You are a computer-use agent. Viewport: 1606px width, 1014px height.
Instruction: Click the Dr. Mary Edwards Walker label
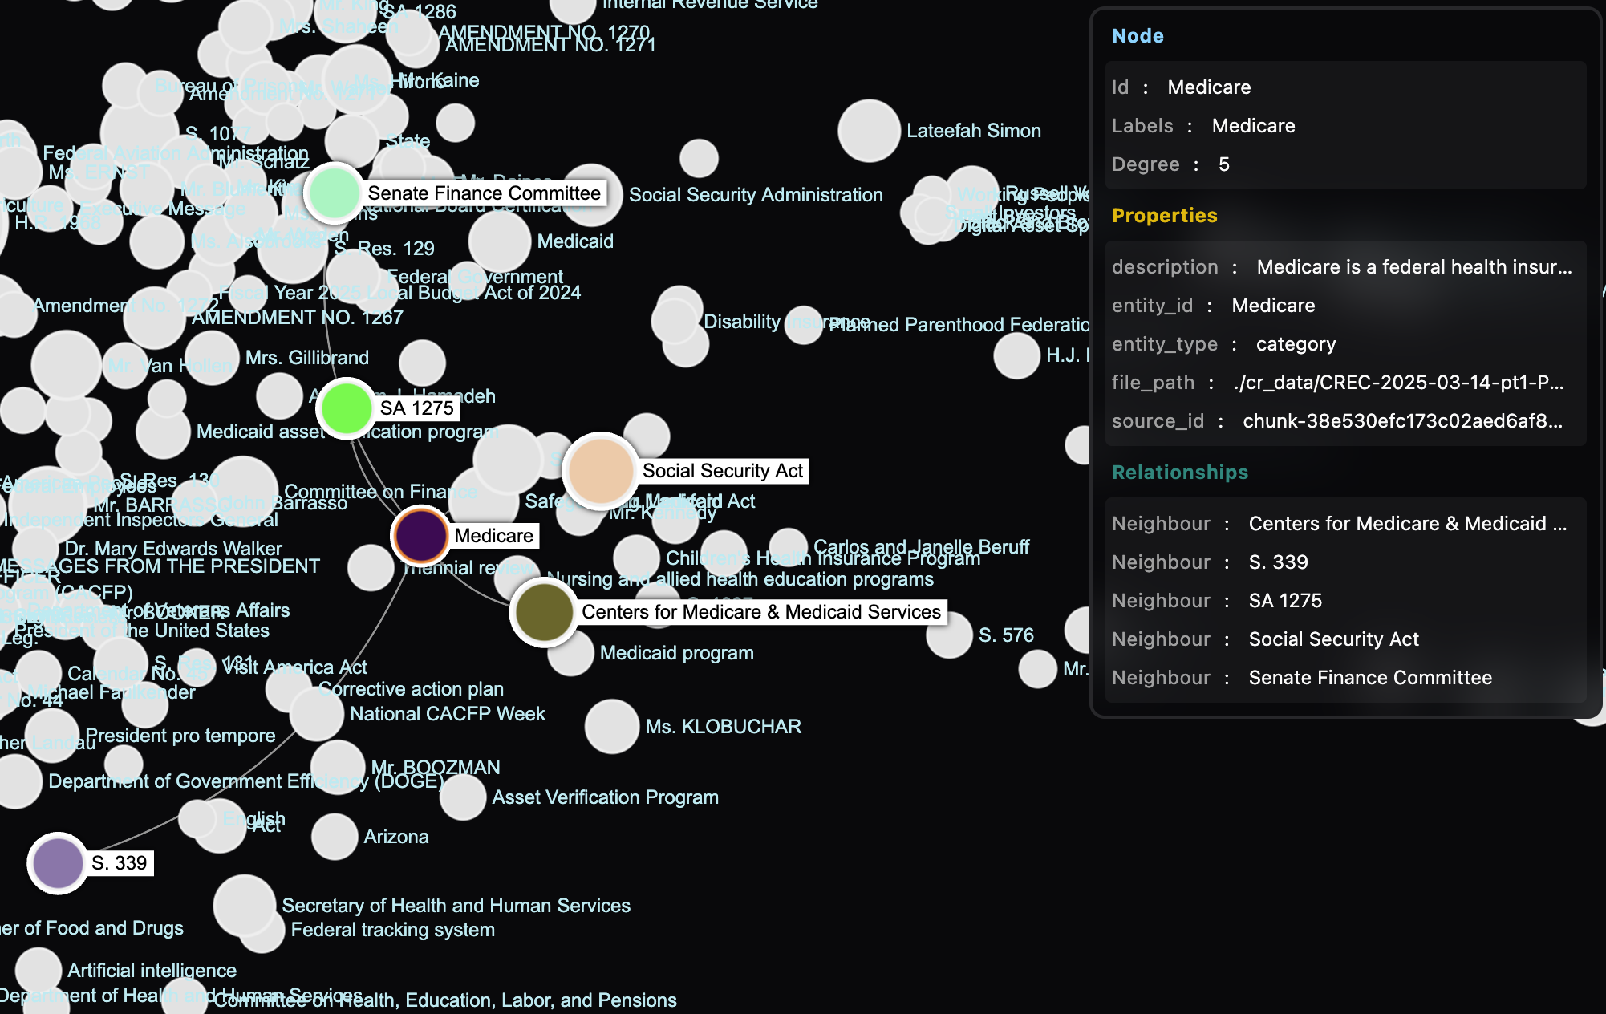coord(173,549)
